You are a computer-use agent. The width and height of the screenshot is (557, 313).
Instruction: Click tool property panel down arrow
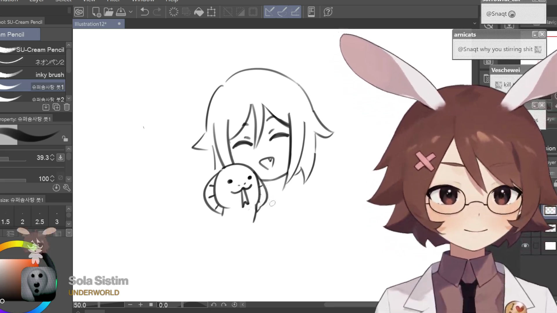(69, 179)
